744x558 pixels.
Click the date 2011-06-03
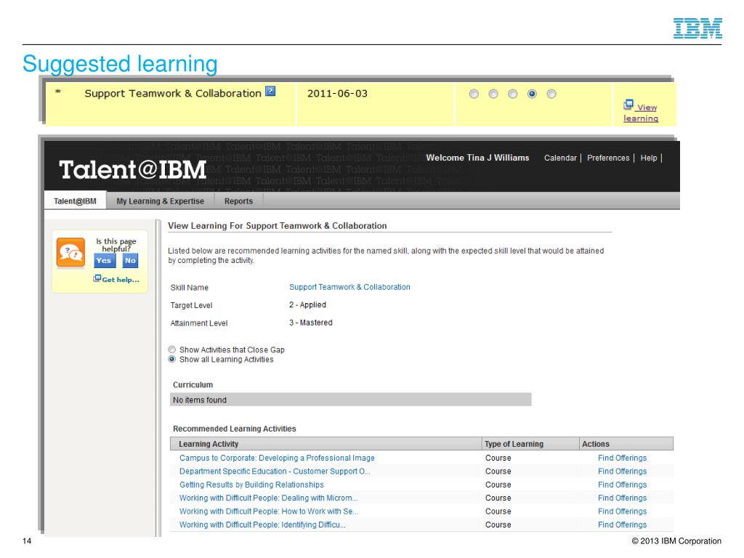pyautogui.click(x=337, y=94)
